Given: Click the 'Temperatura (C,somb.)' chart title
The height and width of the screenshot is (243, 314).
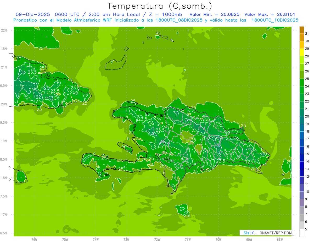Looking at the screenshot, I should click(x=160, y=6).
